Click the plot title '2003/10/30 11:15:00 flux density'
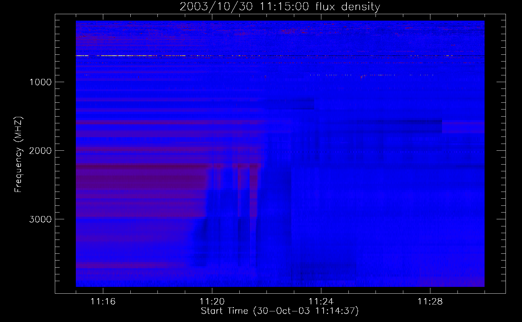The height and width of the screenshot is (322, 522). point(280,6)
